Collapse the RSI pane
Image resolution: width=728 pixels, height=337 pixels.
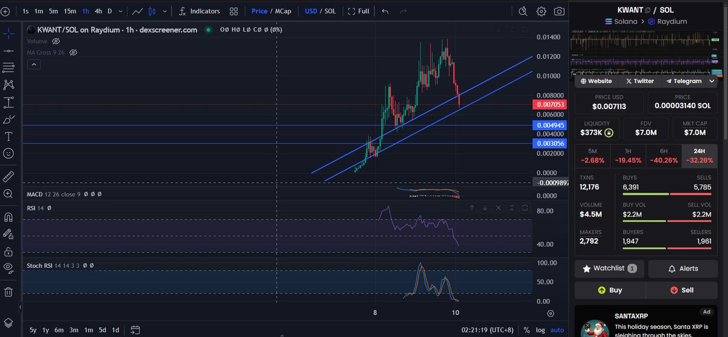(512, 208)
